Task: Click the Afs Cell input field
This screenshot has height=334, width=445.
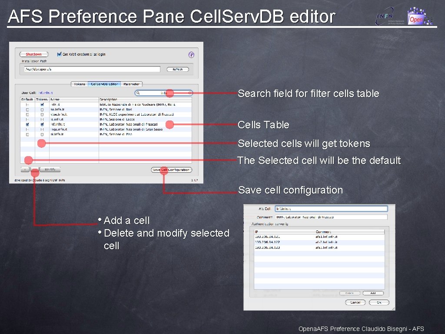Action: point(331,209)
